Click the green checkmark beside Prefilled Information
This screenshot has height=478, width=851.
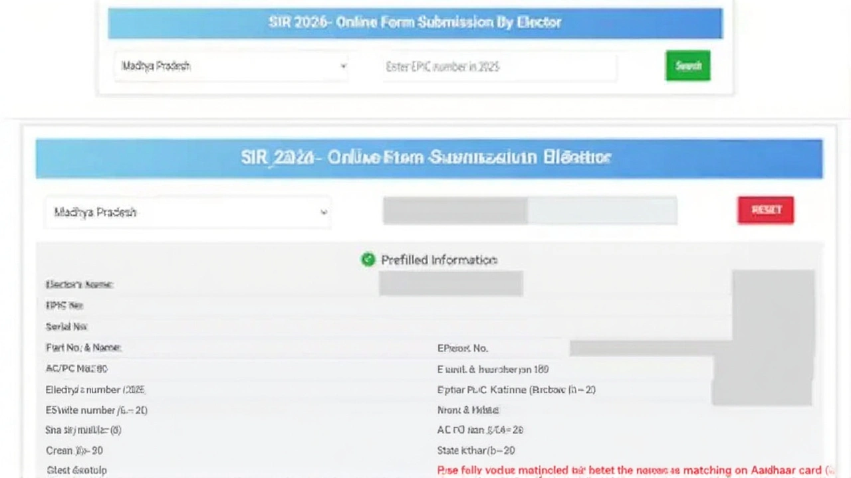point(368,260)
